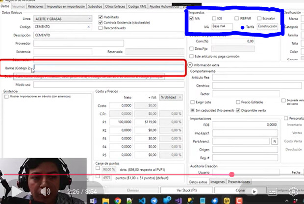Image resolution: width=304 pixels, height=204 pixels.
Task: Open Chrome from the taskbar
Action: tap(117, 200)
